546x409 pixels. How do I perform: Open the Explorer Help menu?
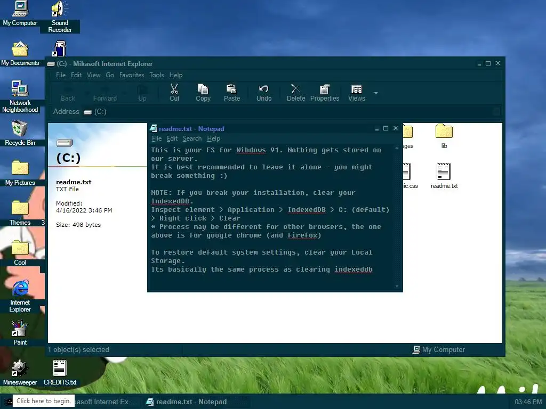(176, 75)
